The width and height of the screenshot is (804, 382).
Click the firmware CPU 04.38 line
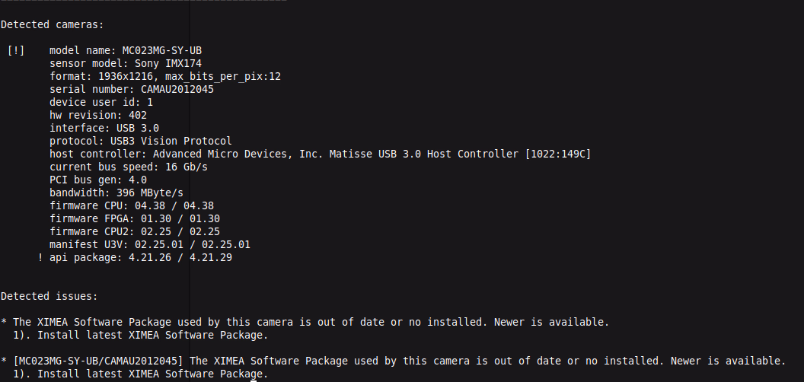point(132,205)
